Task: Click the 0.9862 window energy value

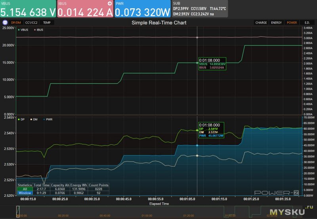Action: [x=78, y=193]
